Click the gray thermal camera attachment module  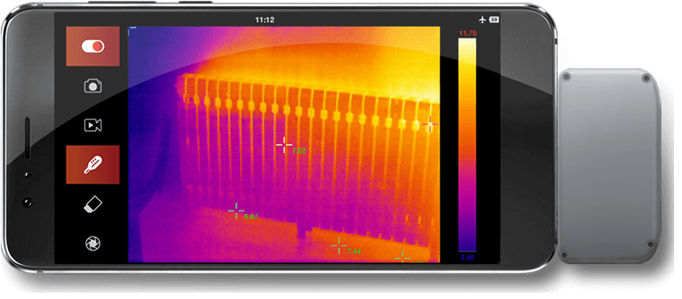click(x=609, y=165)
